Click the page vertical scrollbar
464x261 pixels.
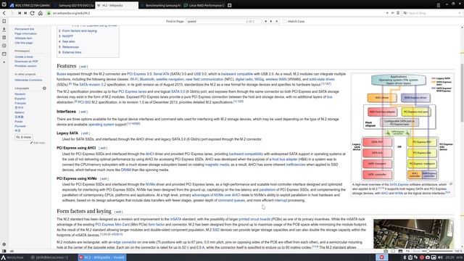click(x=462, y=93)
